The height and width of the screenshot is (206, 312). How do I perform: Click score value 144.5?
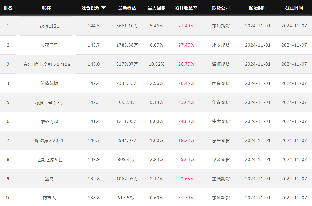click(x=94, y=26)
